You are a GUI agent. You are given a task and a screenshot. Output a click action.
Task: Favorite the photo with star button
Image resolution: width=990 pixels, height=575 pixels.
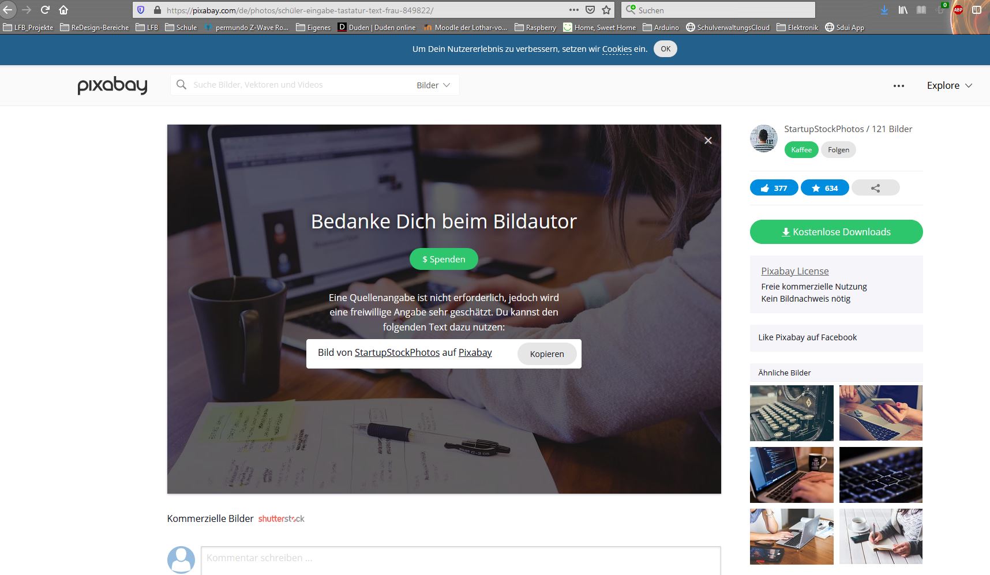point(824,188)
